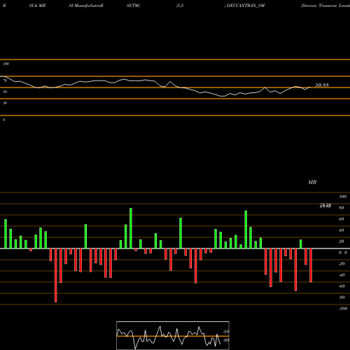Click the -100 label on MR axis
This screenshot has width=350, height=350.
[x=343, y=309]
